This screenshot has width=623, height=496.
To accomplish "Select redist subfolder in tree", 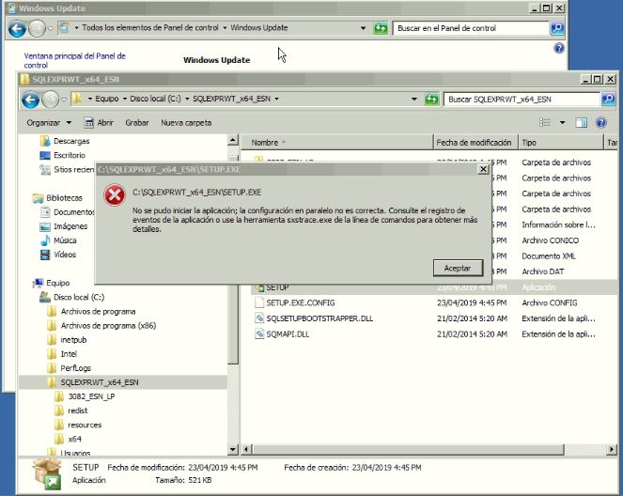I will tap(71, 411).
